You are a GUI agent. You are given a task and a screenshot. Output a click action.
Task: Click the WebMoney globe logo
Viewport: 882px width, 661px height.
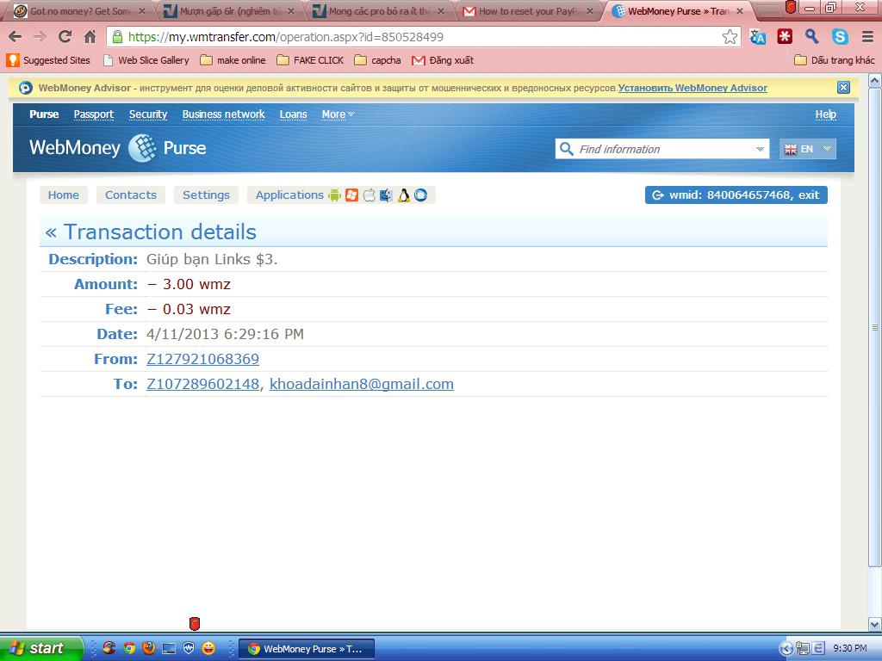pos(143,148)
